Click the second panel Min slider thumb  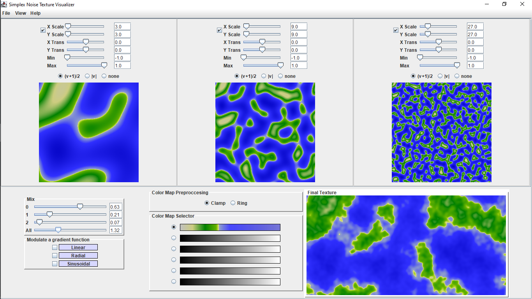click(x=243, y=58)
